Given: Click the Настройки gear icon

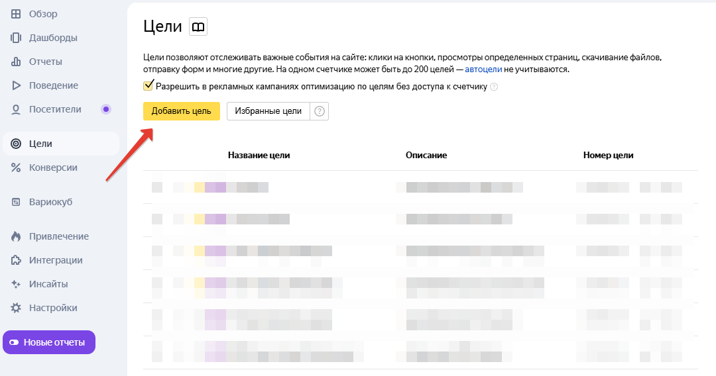Looking at the screenshot, I should 16,308.
